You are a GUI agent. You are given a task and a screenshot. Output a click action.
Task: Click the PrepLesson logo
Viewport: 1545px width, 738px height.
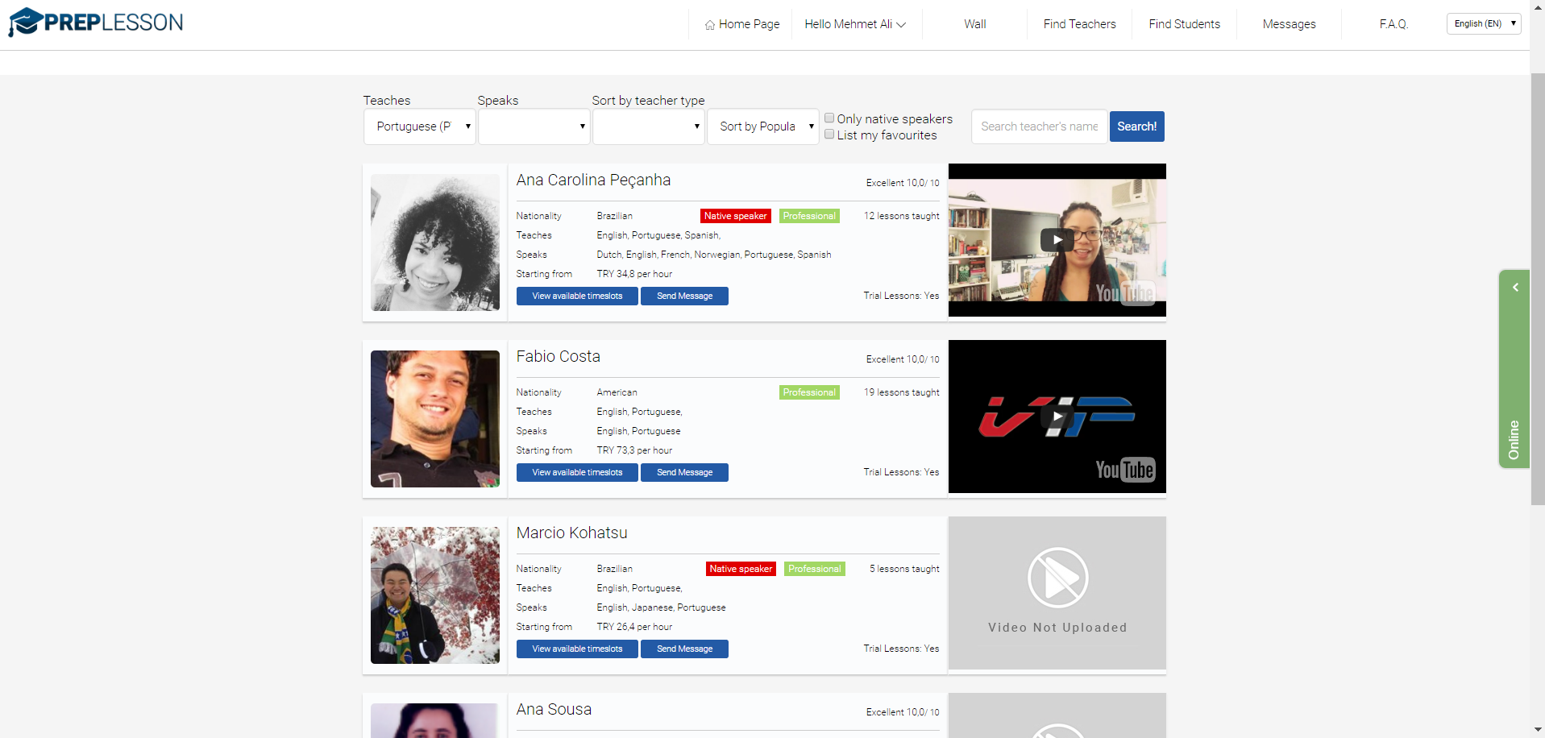click(96, 23)
